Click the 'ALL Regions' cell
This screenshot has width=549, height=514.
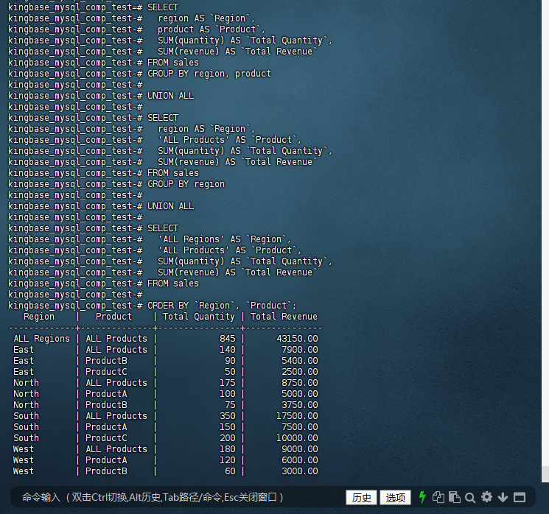point(42,339)
